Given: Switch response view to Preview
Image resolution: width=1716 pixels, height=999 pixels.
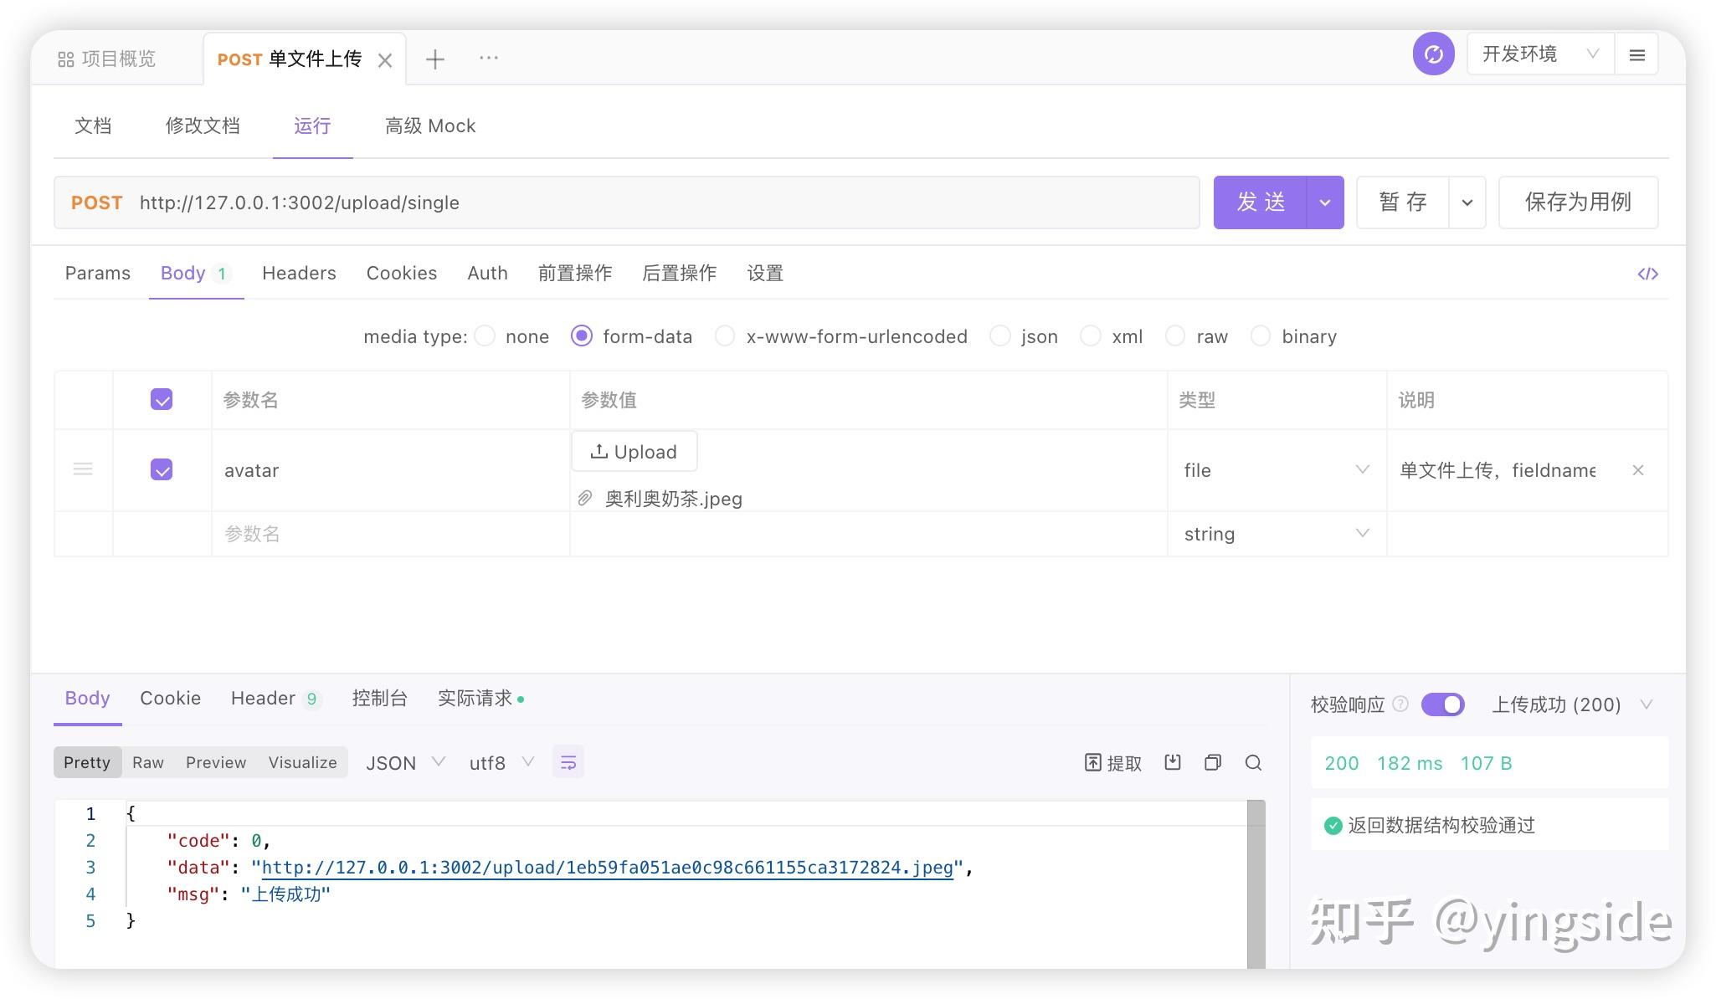Looking at the screenshot, I should point(216,762).
